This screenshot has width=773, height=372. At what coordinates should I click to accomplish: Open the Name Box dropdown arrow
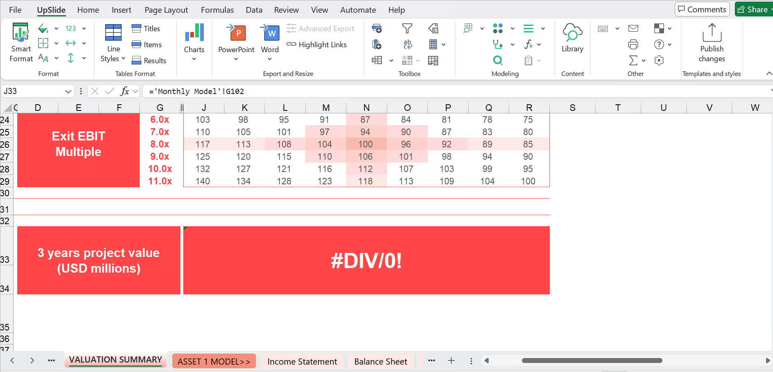point(68,92)
